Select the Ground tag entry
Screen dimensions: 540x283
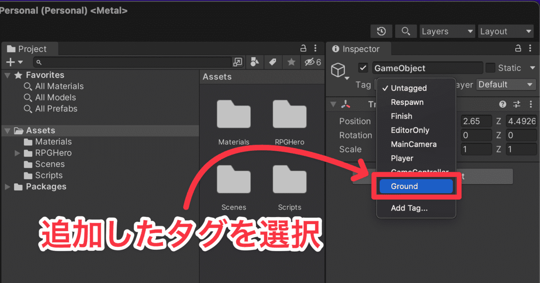(415, 186)
